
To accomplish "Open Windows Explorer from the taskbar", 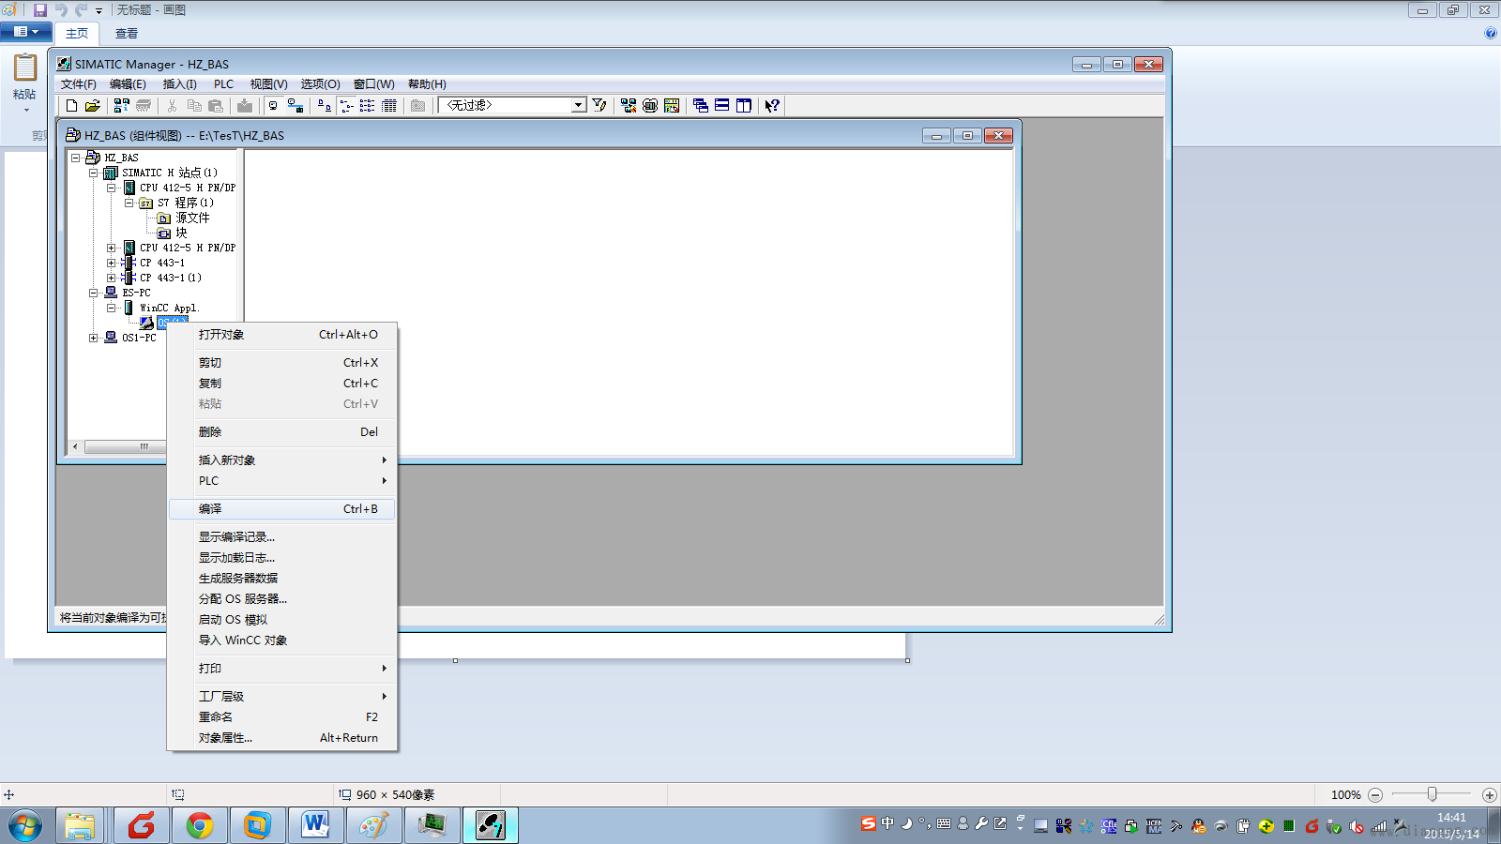I will click(x=81, y=826).
